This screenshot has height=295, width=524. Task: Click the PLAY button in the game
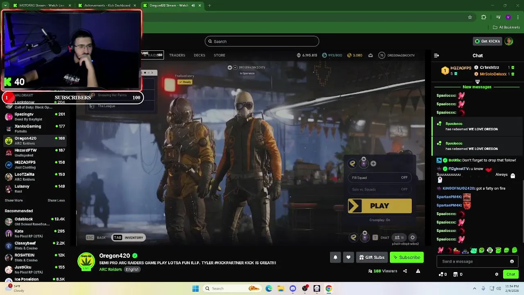380,206
